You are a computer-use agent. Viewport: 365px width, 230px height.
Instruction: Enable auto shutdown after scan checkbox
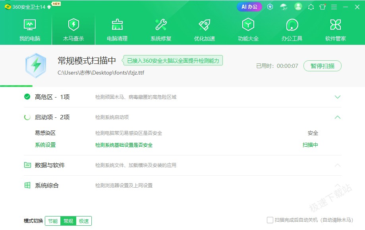tap(270, 220)
